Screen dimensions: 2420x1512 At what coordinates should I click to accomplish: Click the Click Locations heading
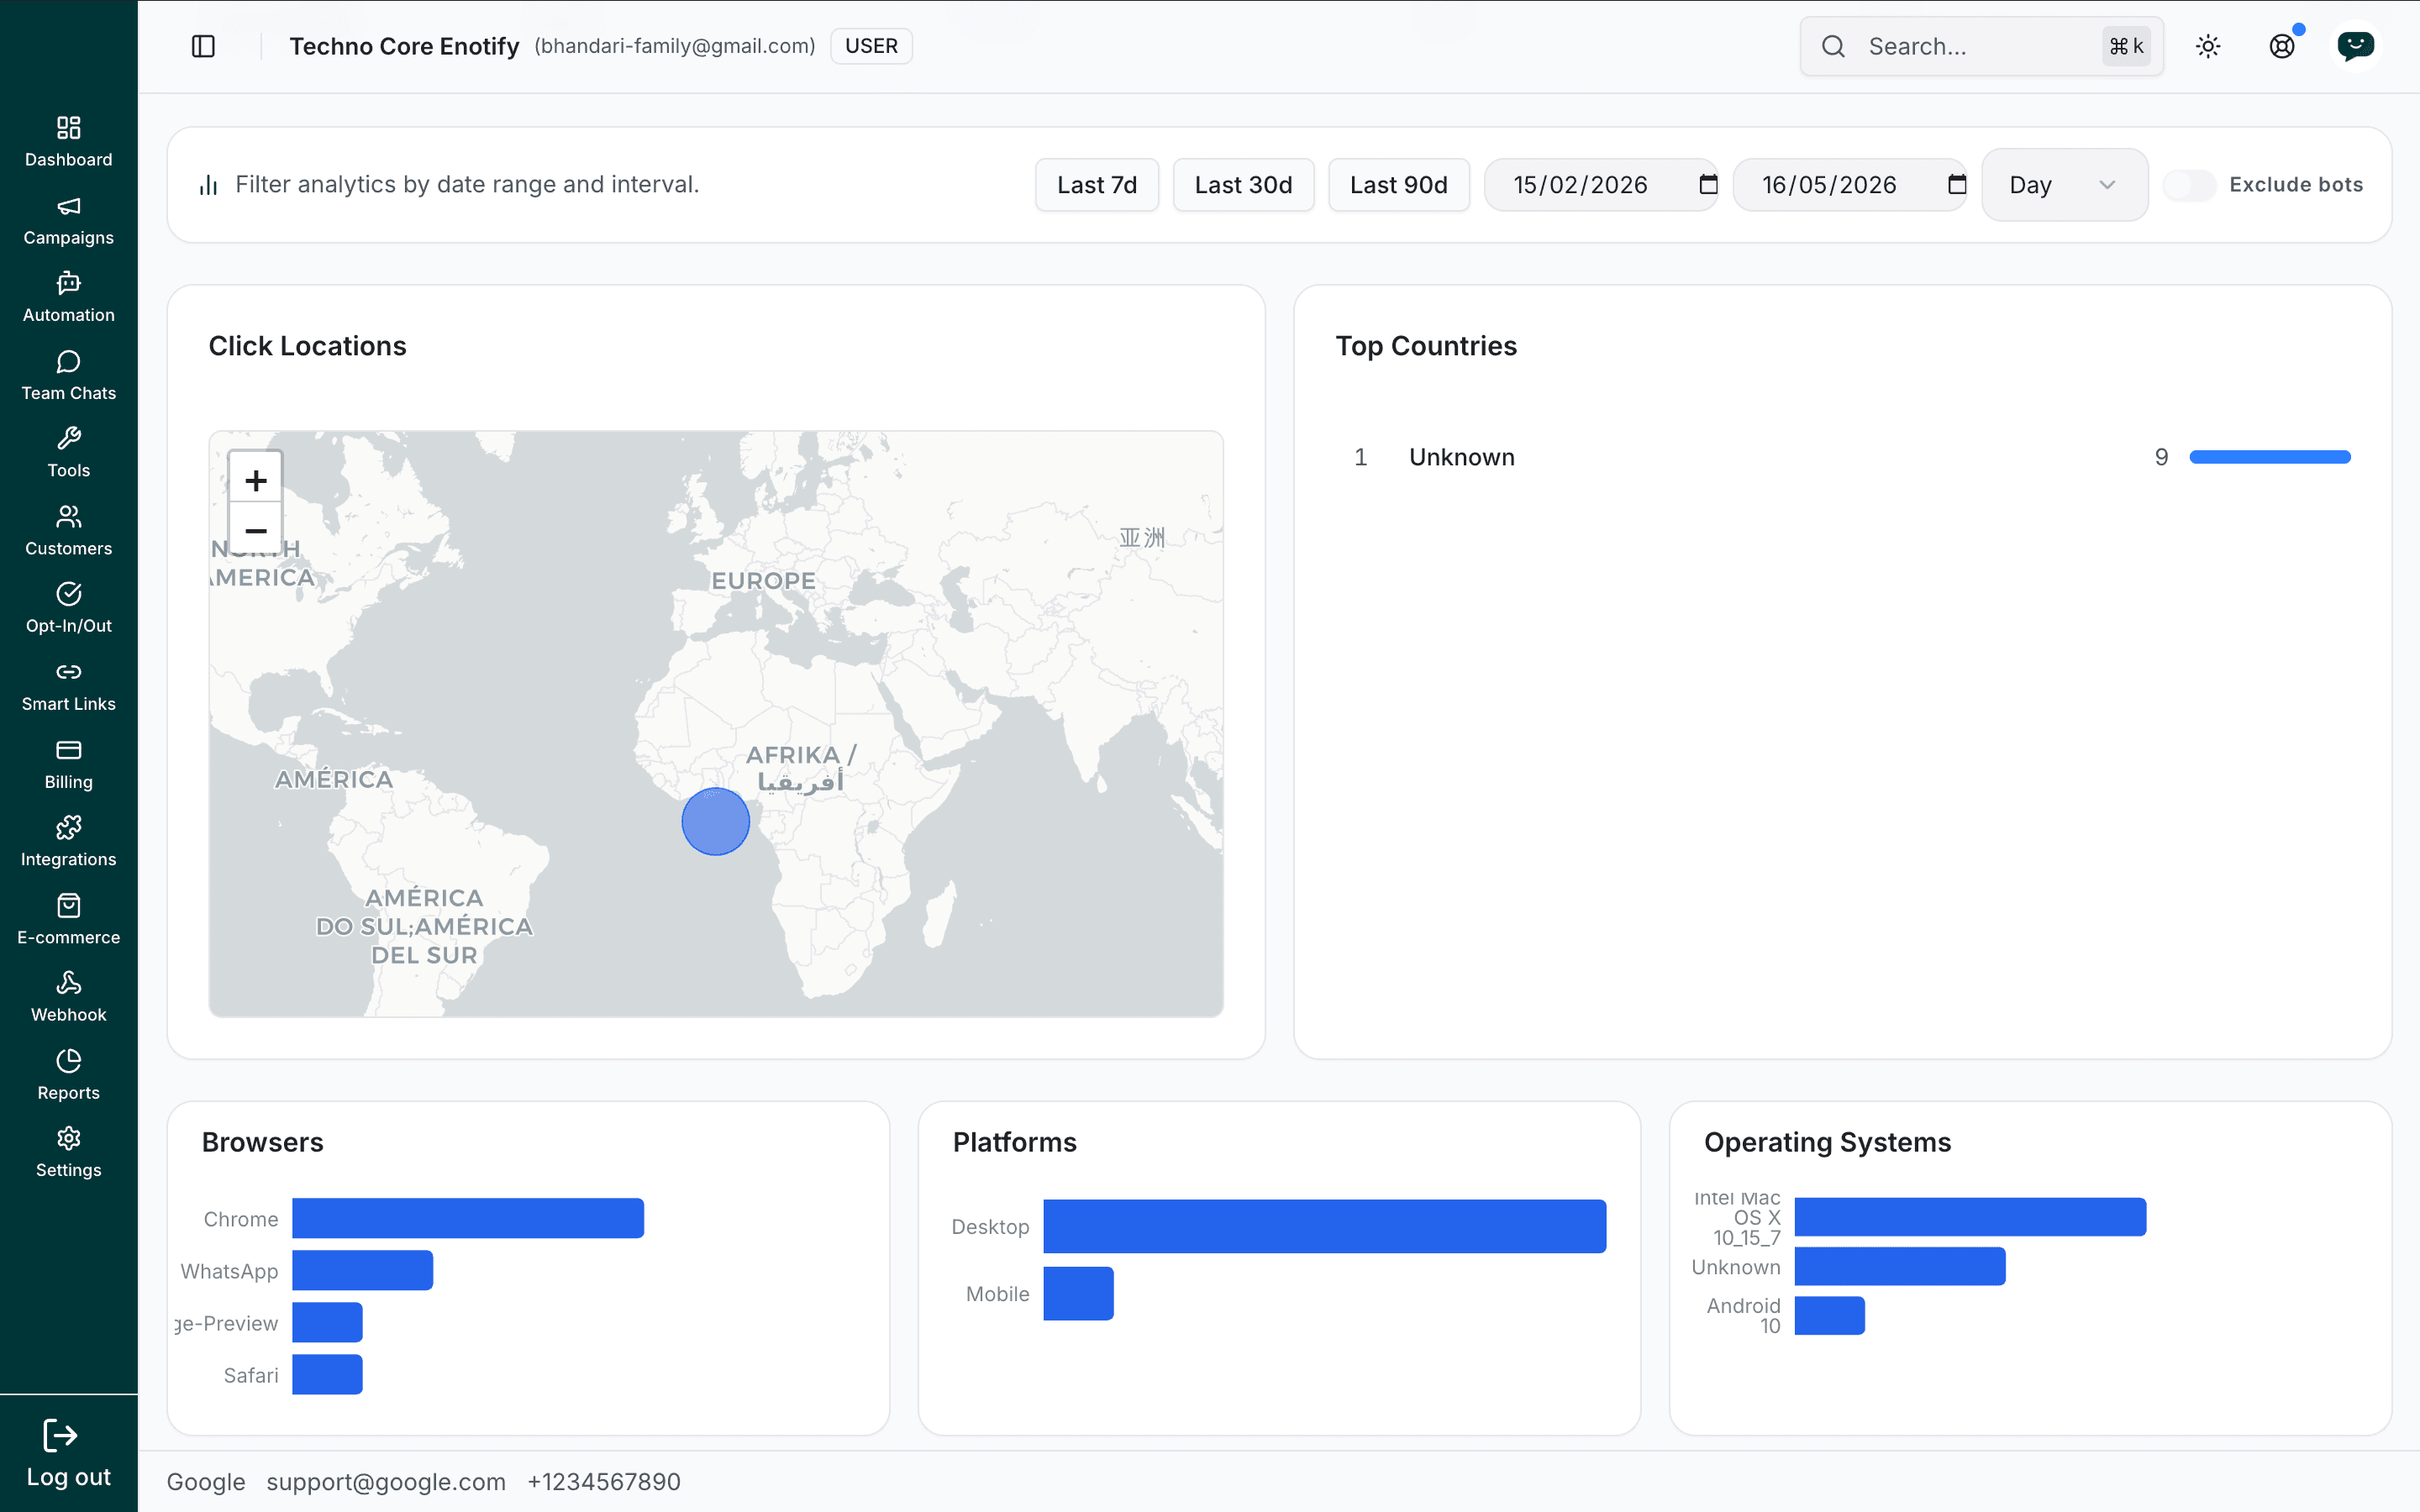[307, 346]
